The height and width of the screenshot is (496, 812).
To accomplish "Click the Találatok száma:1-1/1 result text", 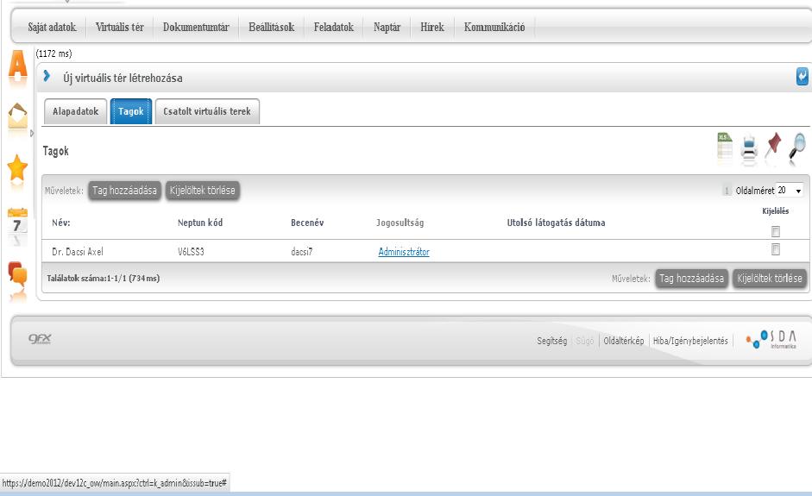I will (103, 278).
